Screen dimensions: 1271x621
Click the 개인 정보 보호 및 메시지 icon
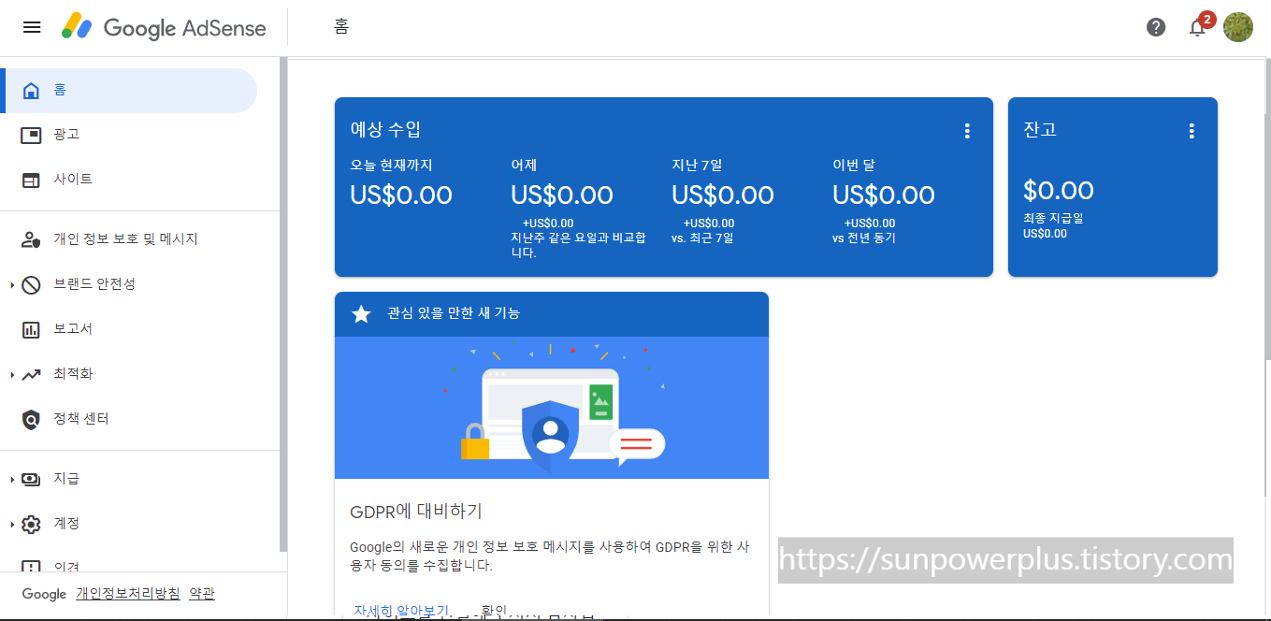click(x=31, y=240)
